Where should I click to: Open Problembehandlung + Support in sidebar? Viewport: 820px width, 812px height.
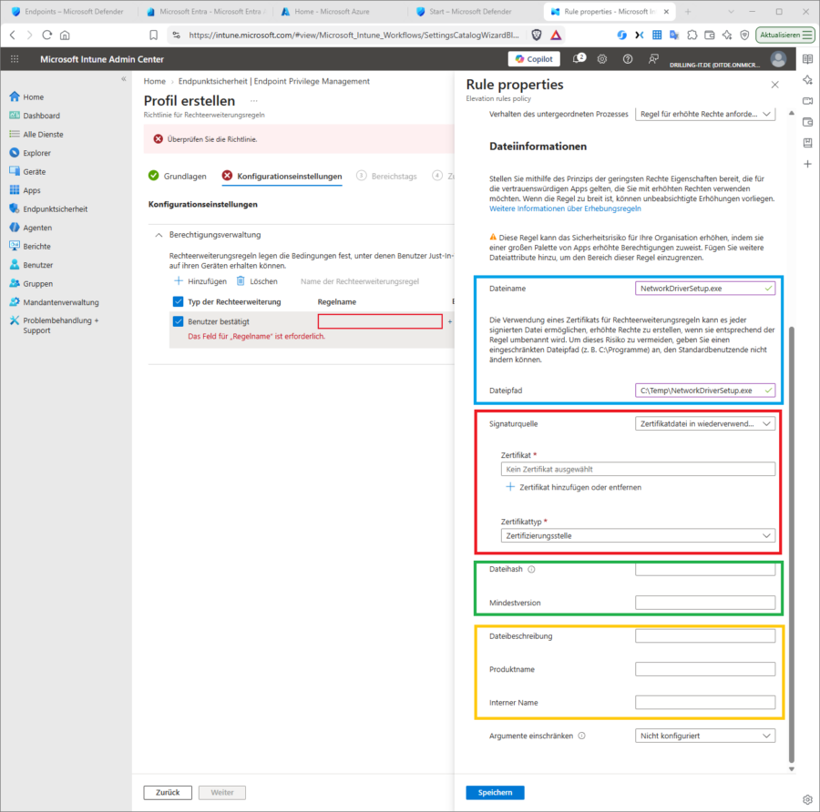[x=54, y=325]
